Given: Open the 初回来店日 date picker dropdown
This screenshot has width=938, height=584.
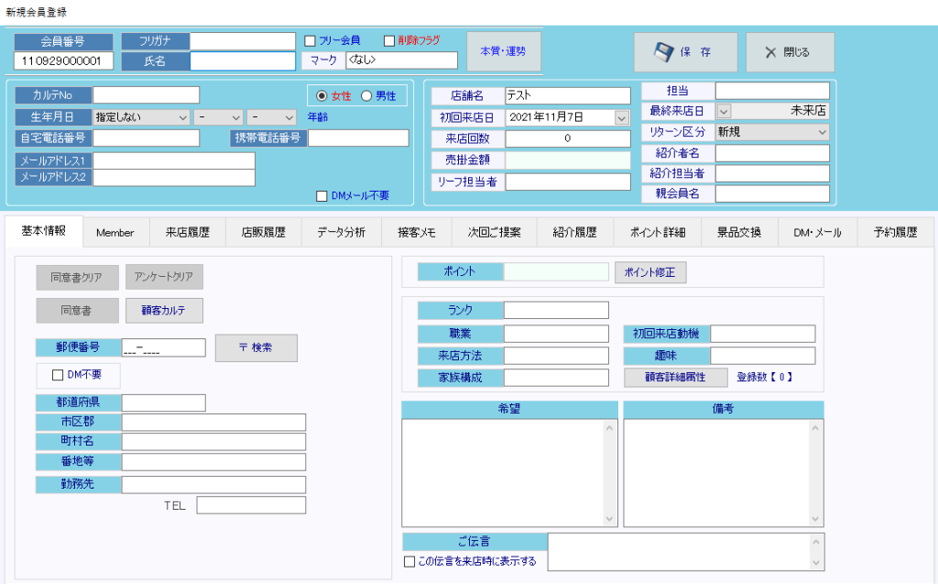Looking at the screenshot, I should point(622,117).
